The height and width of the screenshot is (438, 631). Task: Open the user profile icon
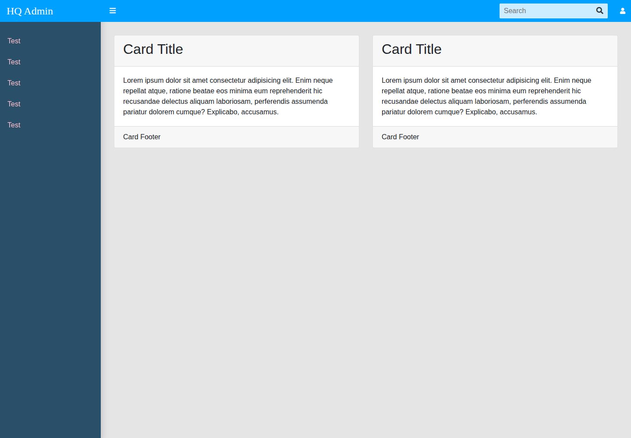click(622, 11)
